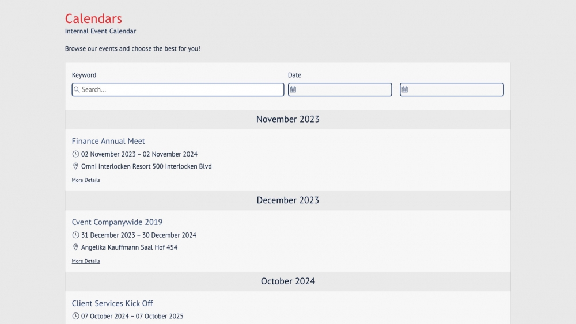Open the end date calendar icon

405,90
